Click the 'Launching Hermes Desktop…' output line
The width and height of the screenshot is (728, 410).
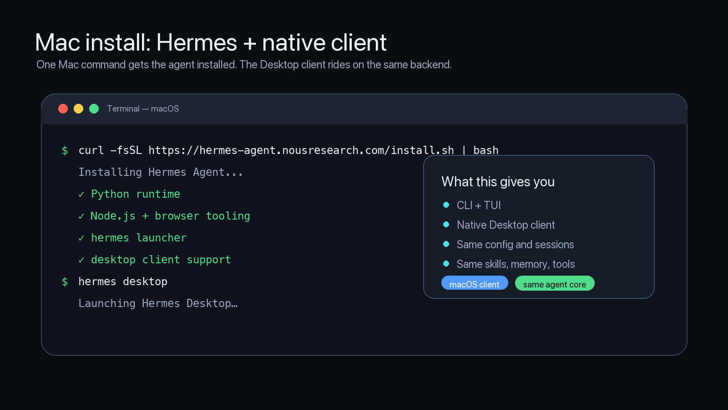158,303
